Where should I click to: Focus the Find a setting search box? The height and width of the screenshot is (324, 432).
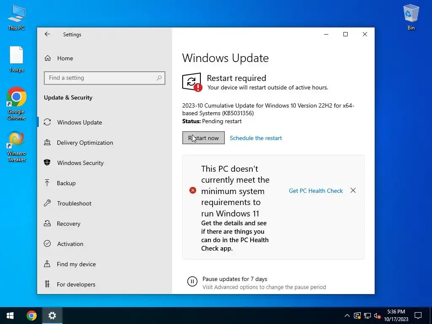105,78
